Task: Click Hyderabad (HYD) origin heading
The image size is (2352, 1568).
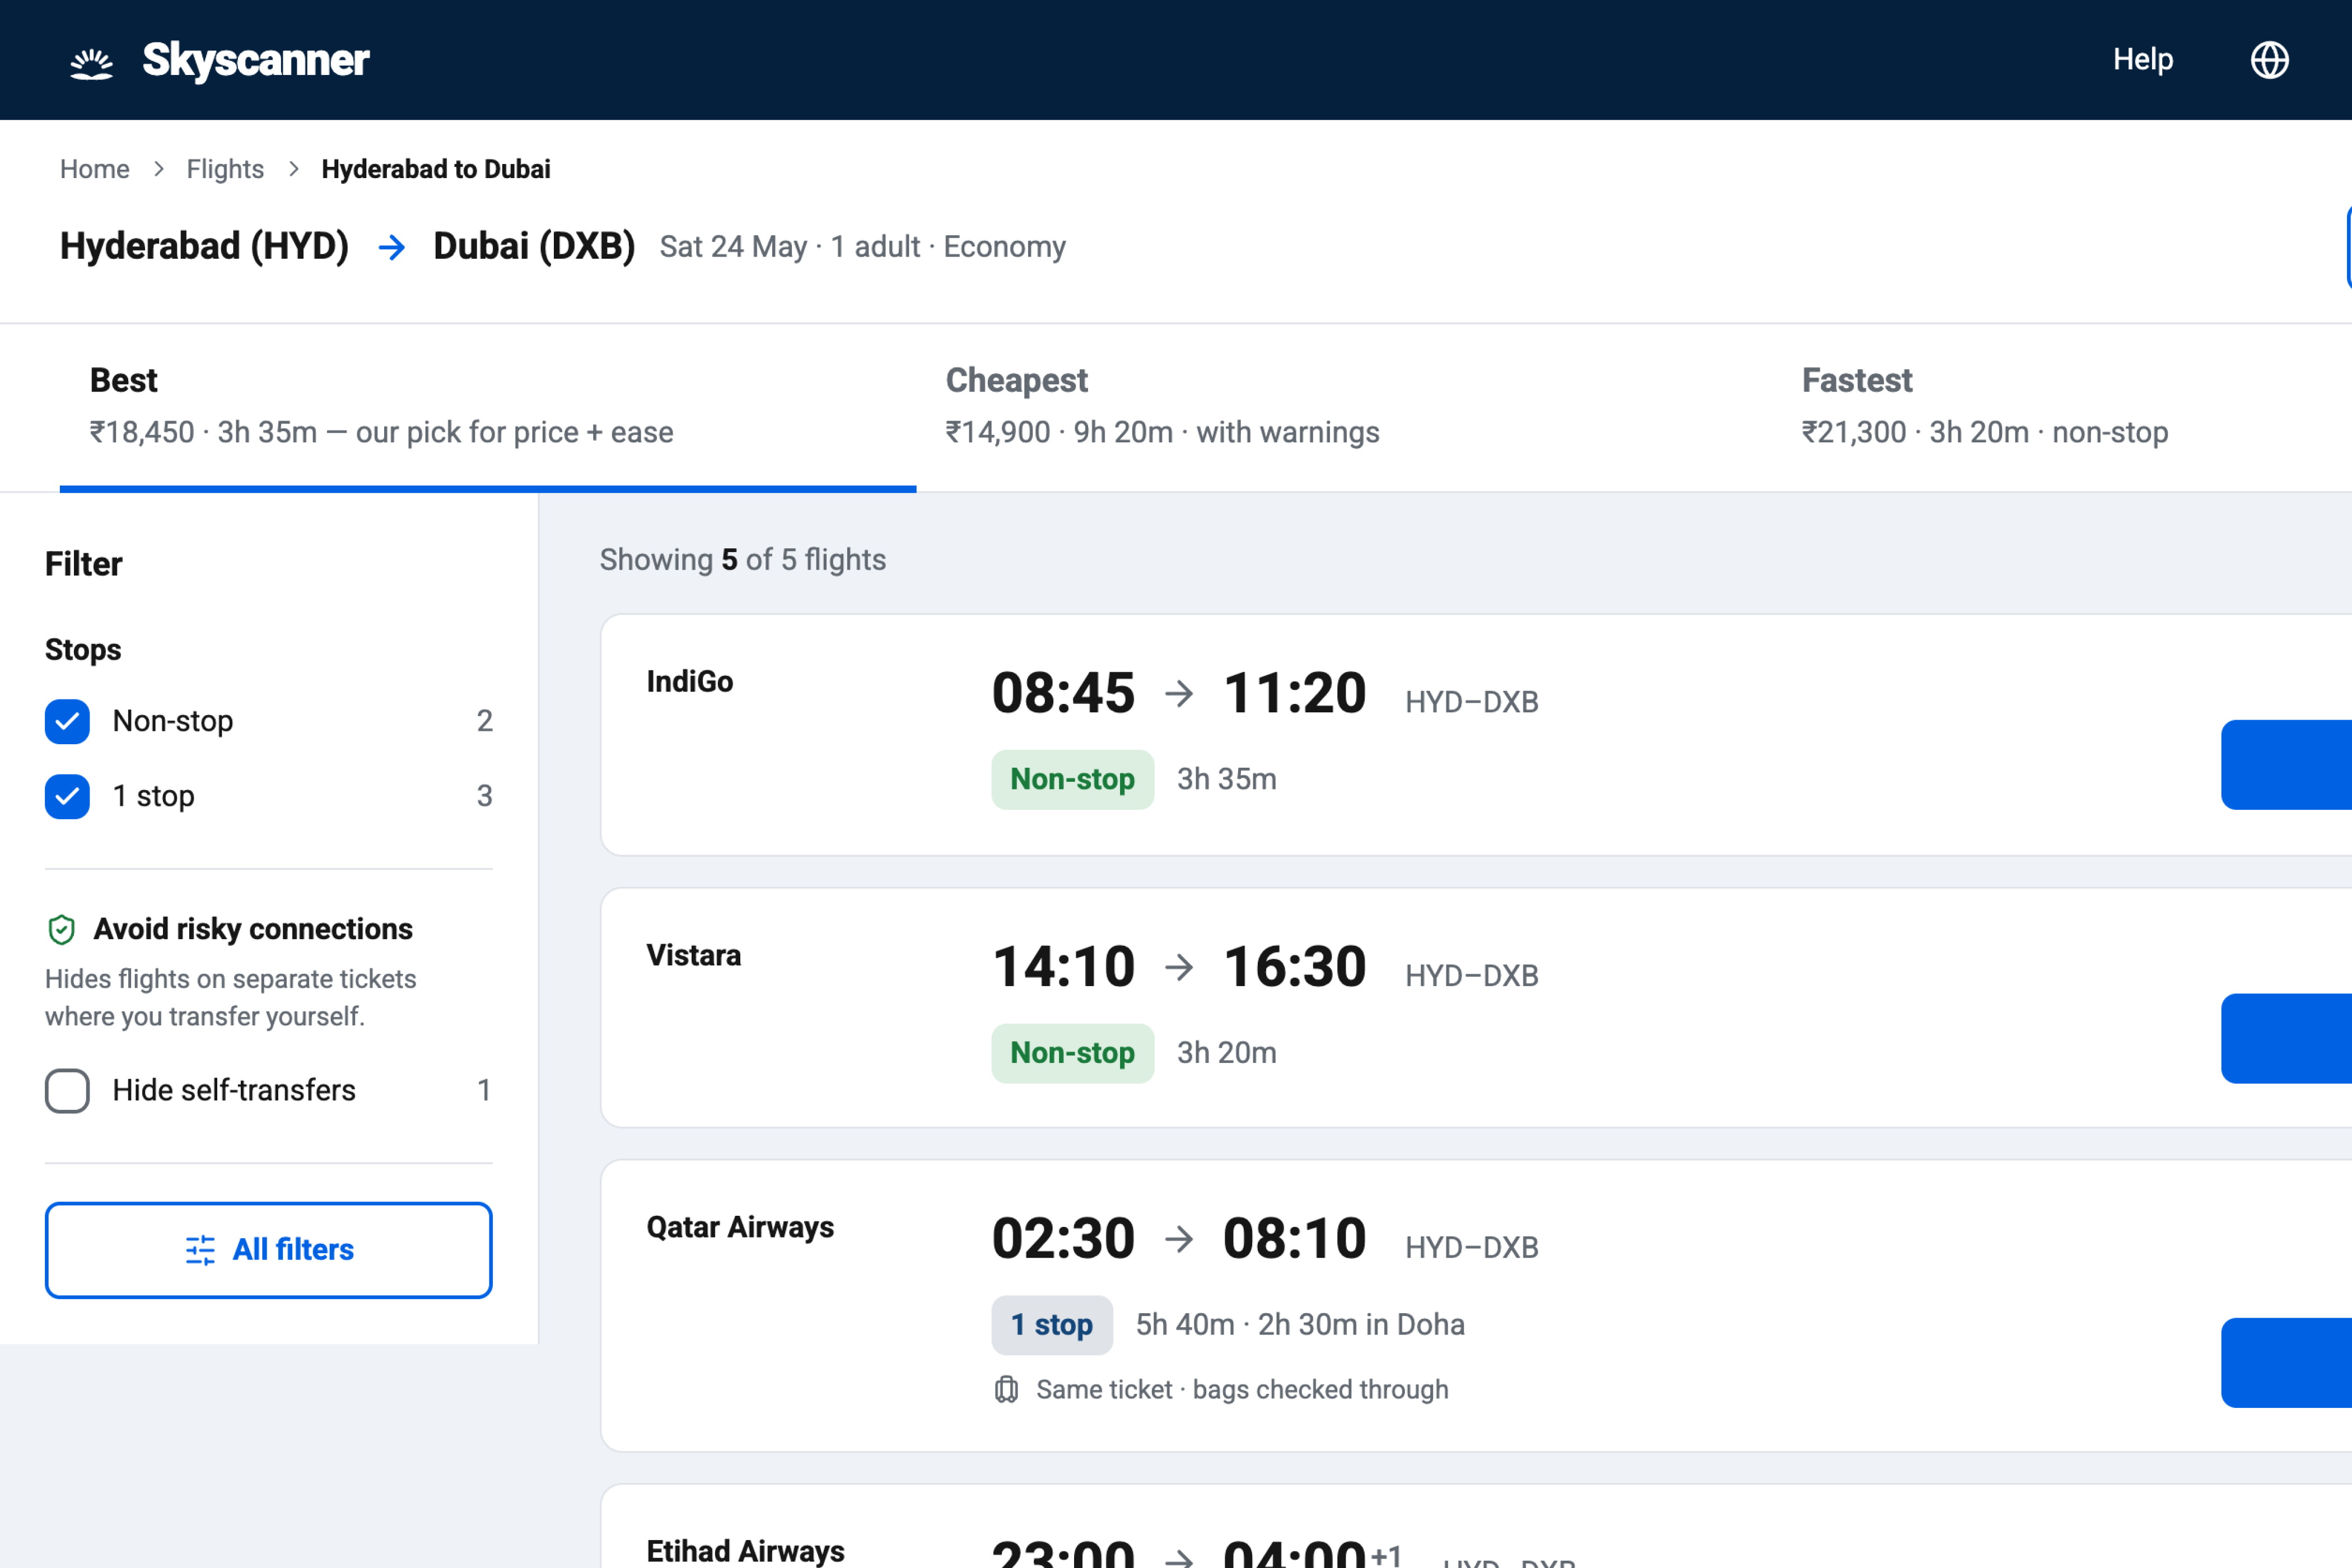Action: [x=204, y=246]
